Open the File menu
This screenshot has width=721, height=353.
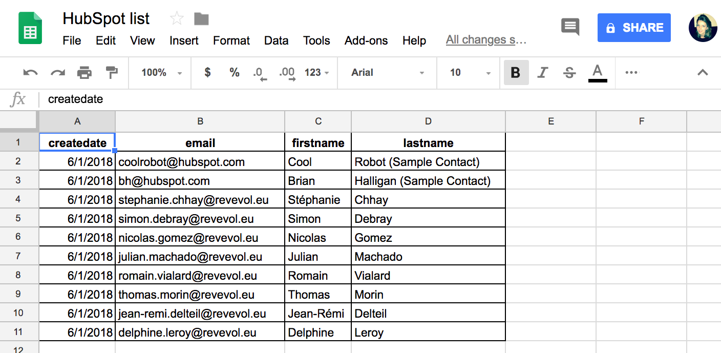(72, 40)
